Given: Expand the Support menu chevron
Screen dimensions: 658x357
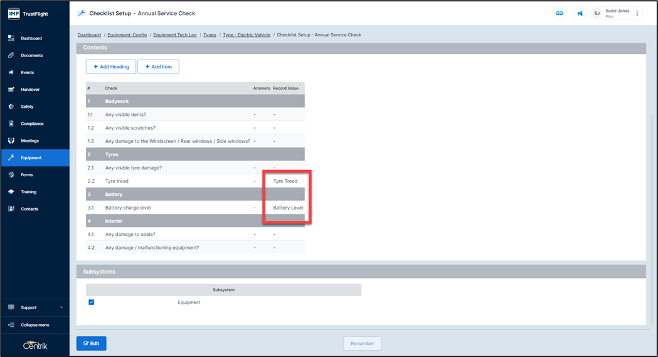Looking at the screenshot, I should point(61,307).
